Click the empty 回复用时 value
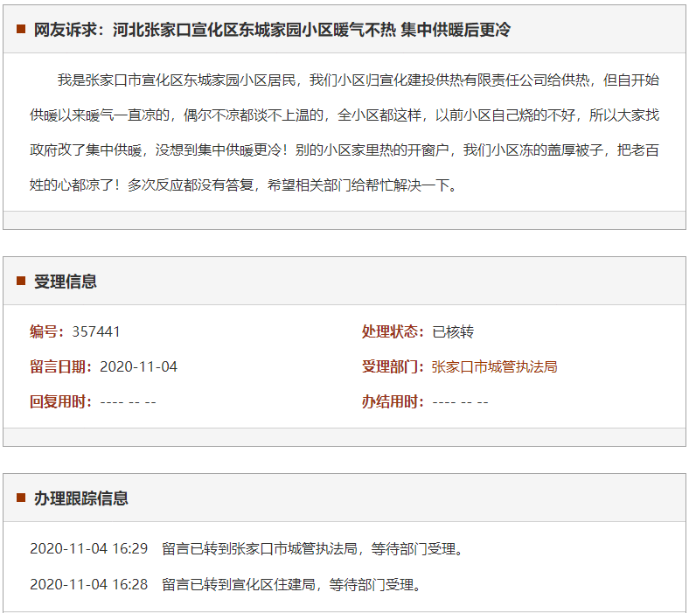689x613 pixels. (x=128, y=402)
